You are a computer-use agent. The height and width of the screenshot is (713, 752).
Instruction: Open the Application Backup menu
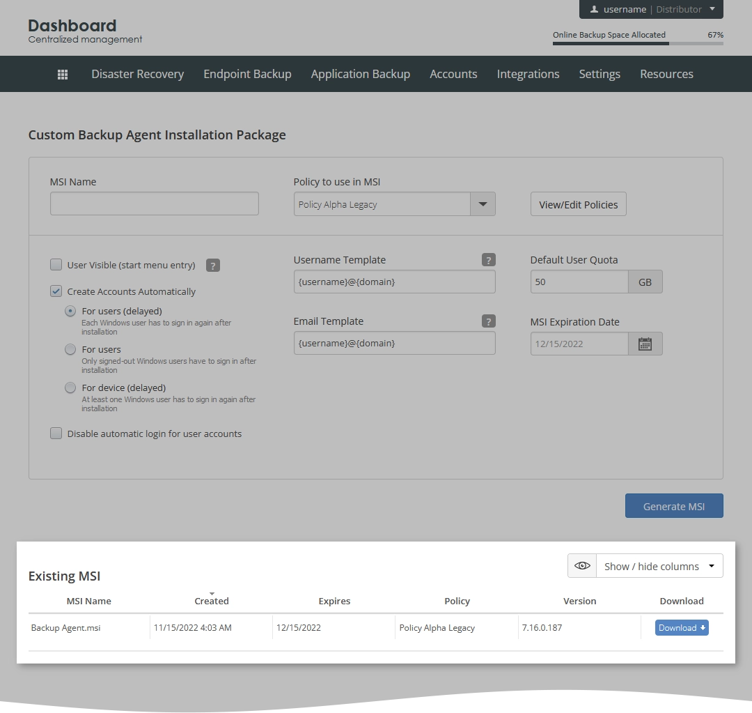coord(361,74)
